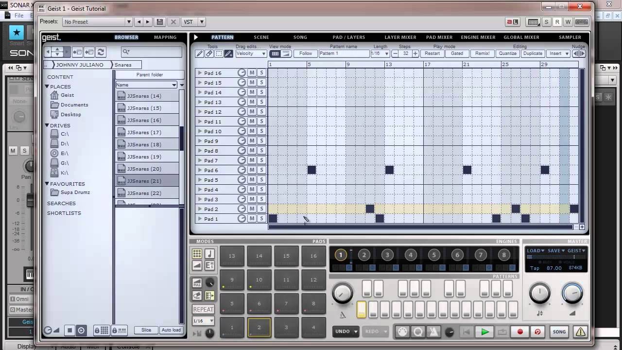Viewport: 622px width, 350px height.
Task: Toggle the quantize Q transport icon
Action: (x=418, y=332)
